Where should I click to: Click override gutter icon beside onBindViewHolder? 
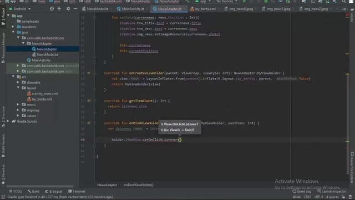89,123
